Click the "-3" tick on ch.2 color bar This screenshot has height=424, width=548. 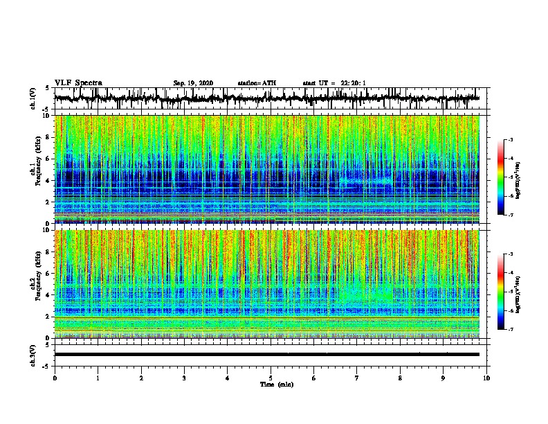click(x=510, y=254)
